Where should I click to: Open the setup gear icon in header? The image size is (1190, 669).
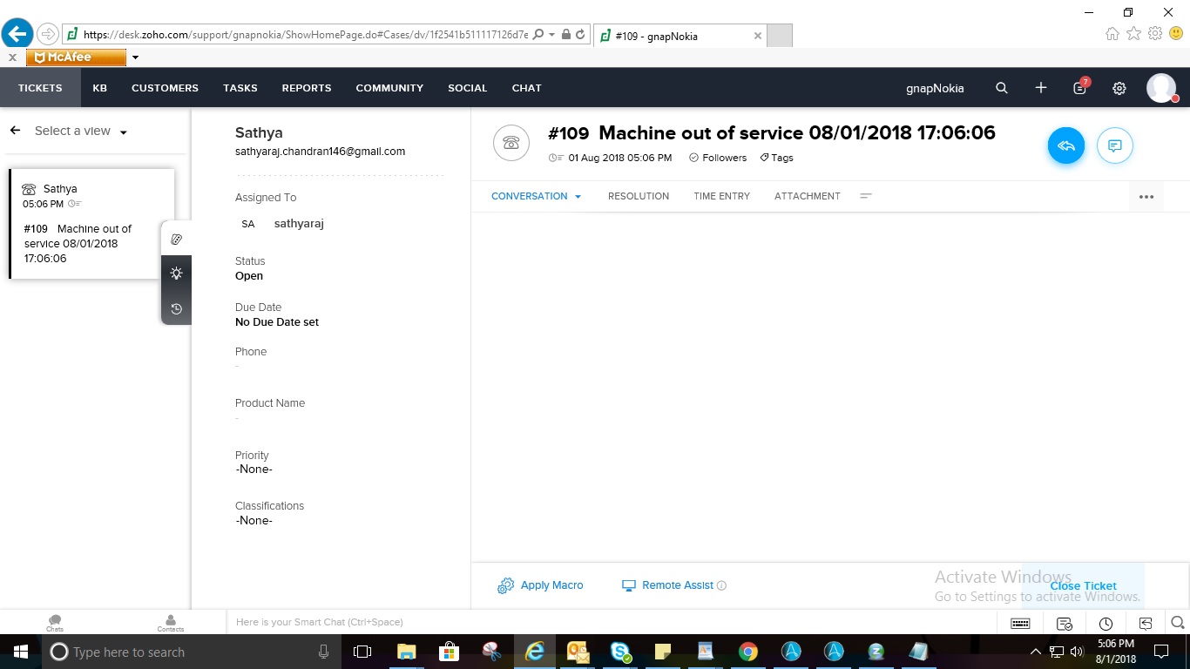1119,88
